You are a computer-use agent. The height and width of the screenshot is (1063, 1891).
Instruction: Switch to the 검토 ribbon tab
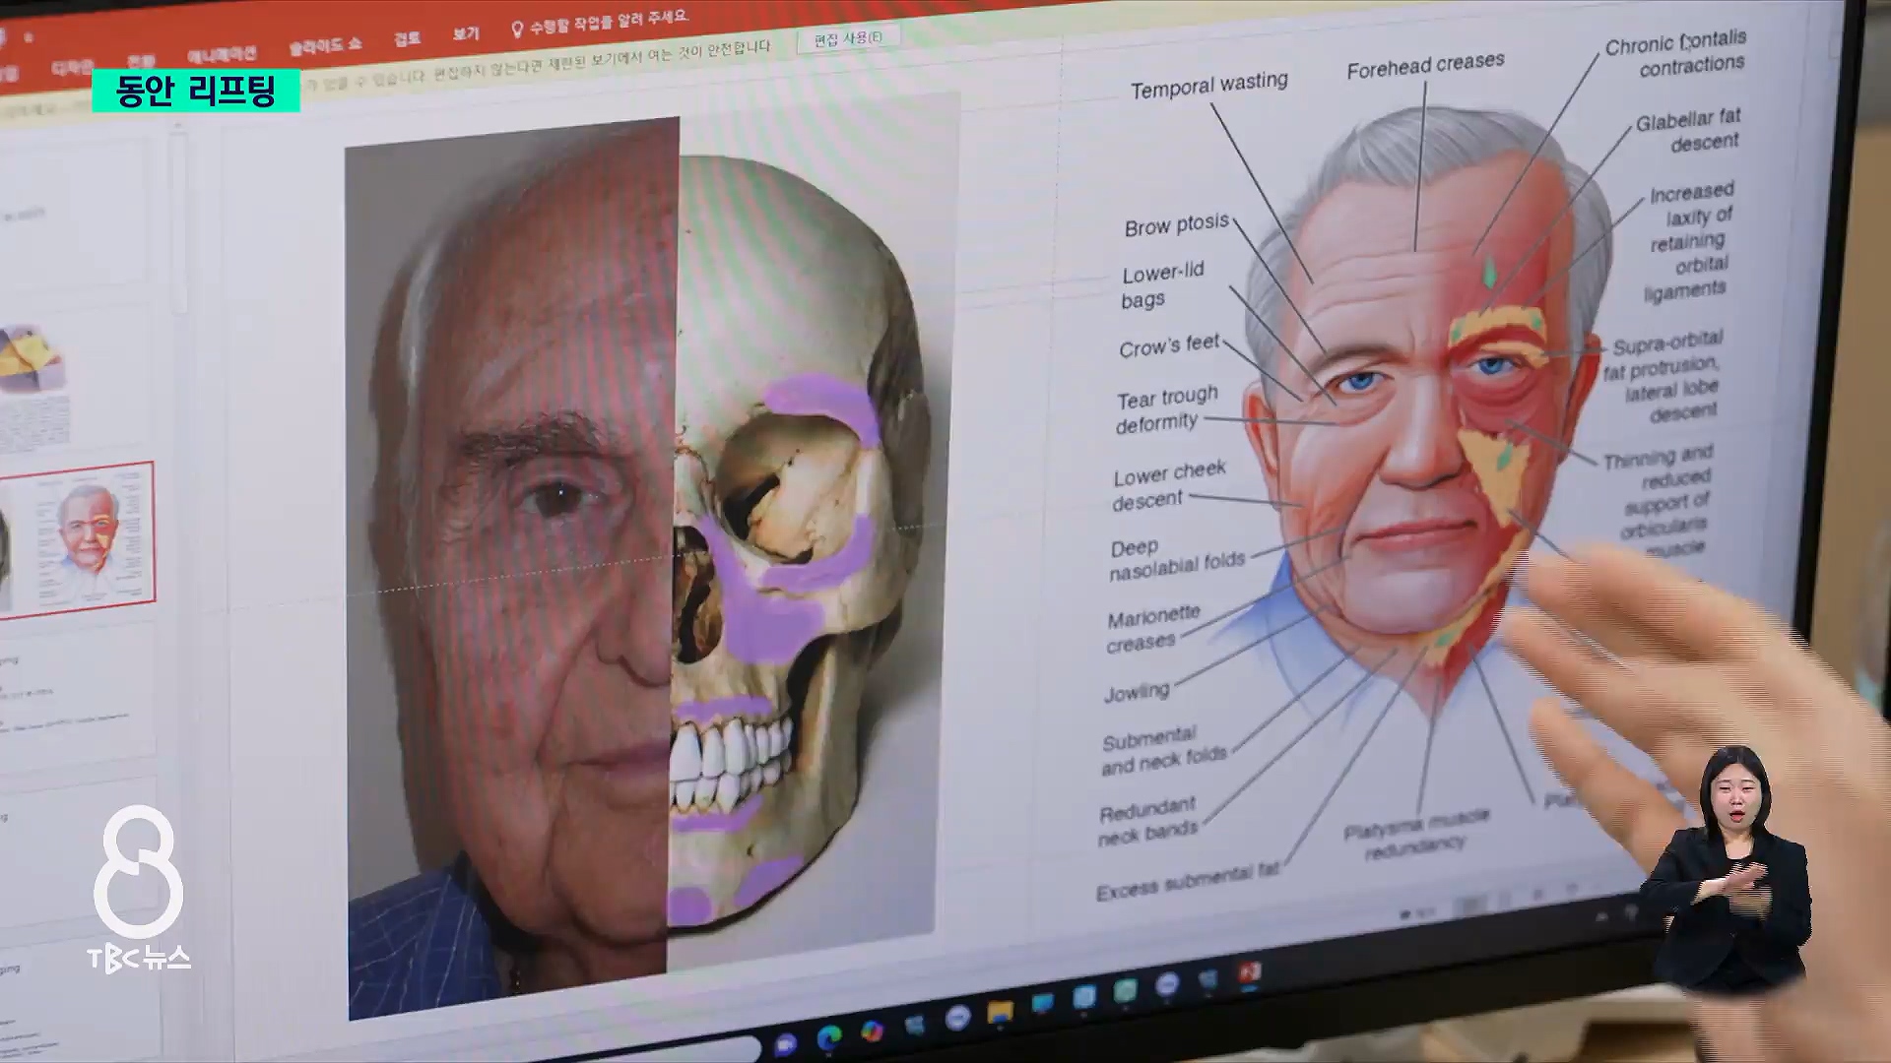[407, 38]
